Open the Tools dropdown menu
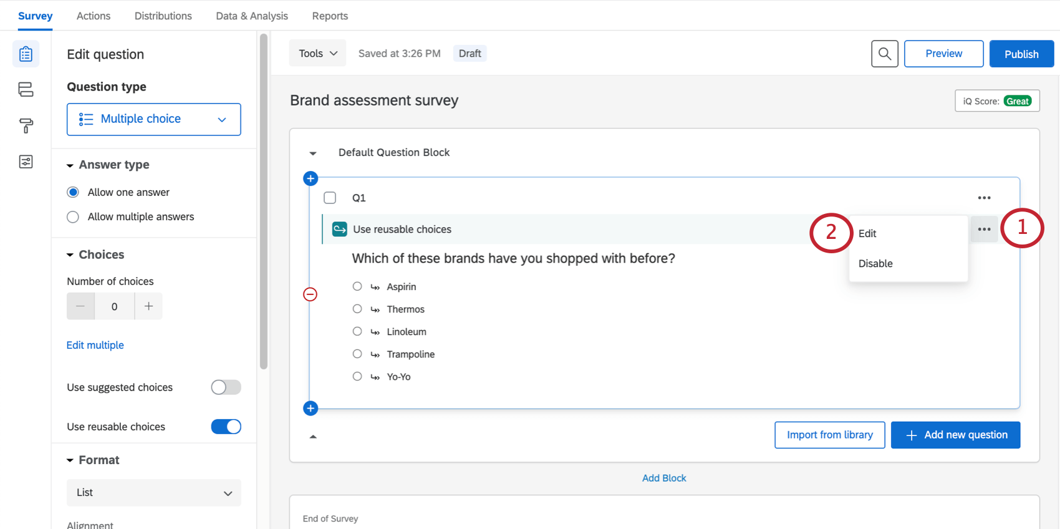This screenshot has height=529, width=1060. tap(317, 54)
